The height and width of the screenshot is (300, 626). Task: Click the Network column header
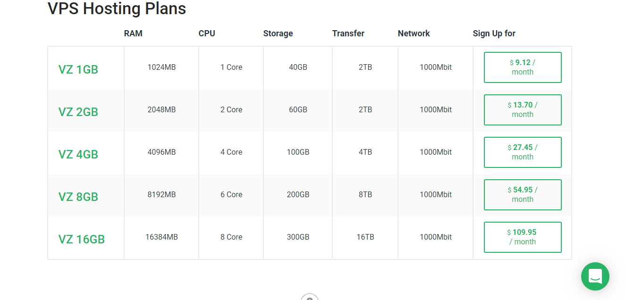click(x=414, y=33)
